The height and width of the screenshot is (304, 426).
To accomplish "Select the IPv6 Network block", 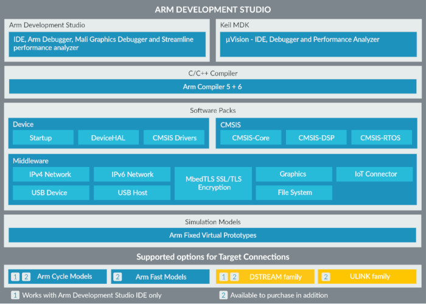I will tap(132, 174).
